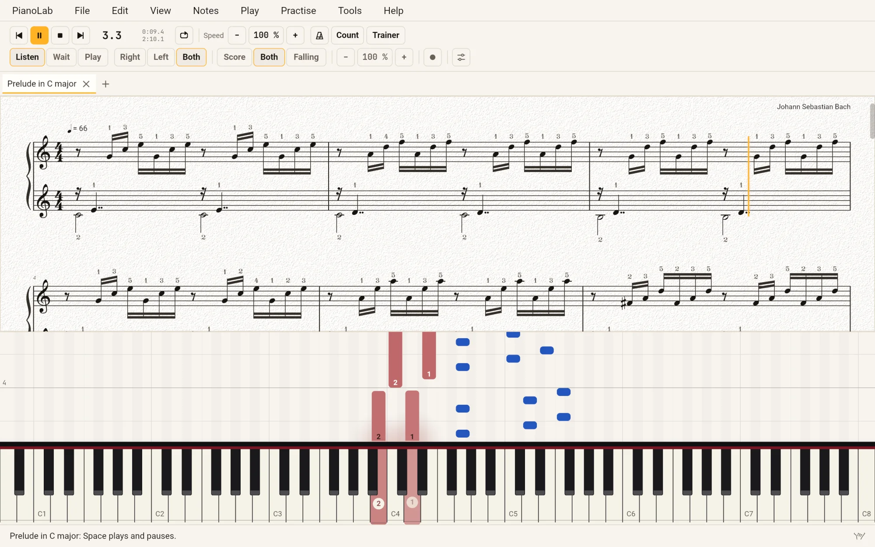Open the Tools menu
Image resolution: width=875 pixels, height=547 pixels.
tap(350, 11)
